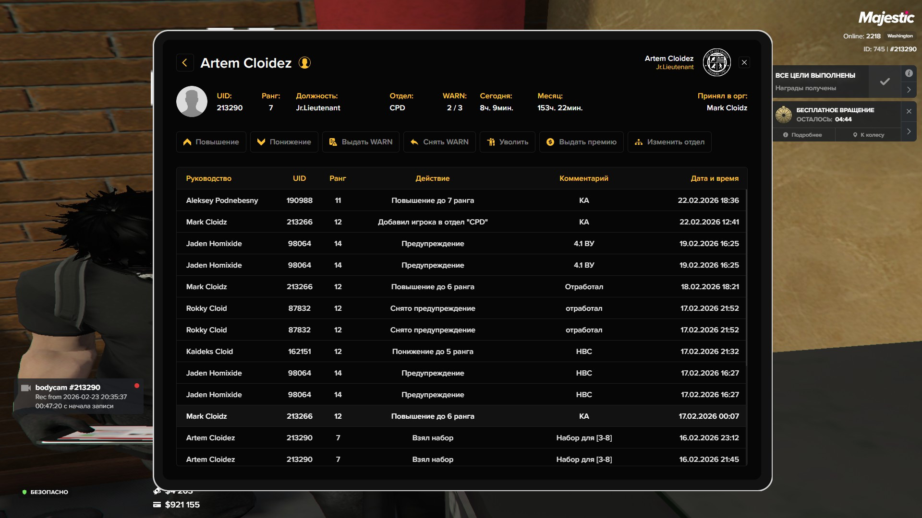Sort by the Дата и время column header
The width and height of the screenshot is (922, 518).
click(x=714, y=178)
